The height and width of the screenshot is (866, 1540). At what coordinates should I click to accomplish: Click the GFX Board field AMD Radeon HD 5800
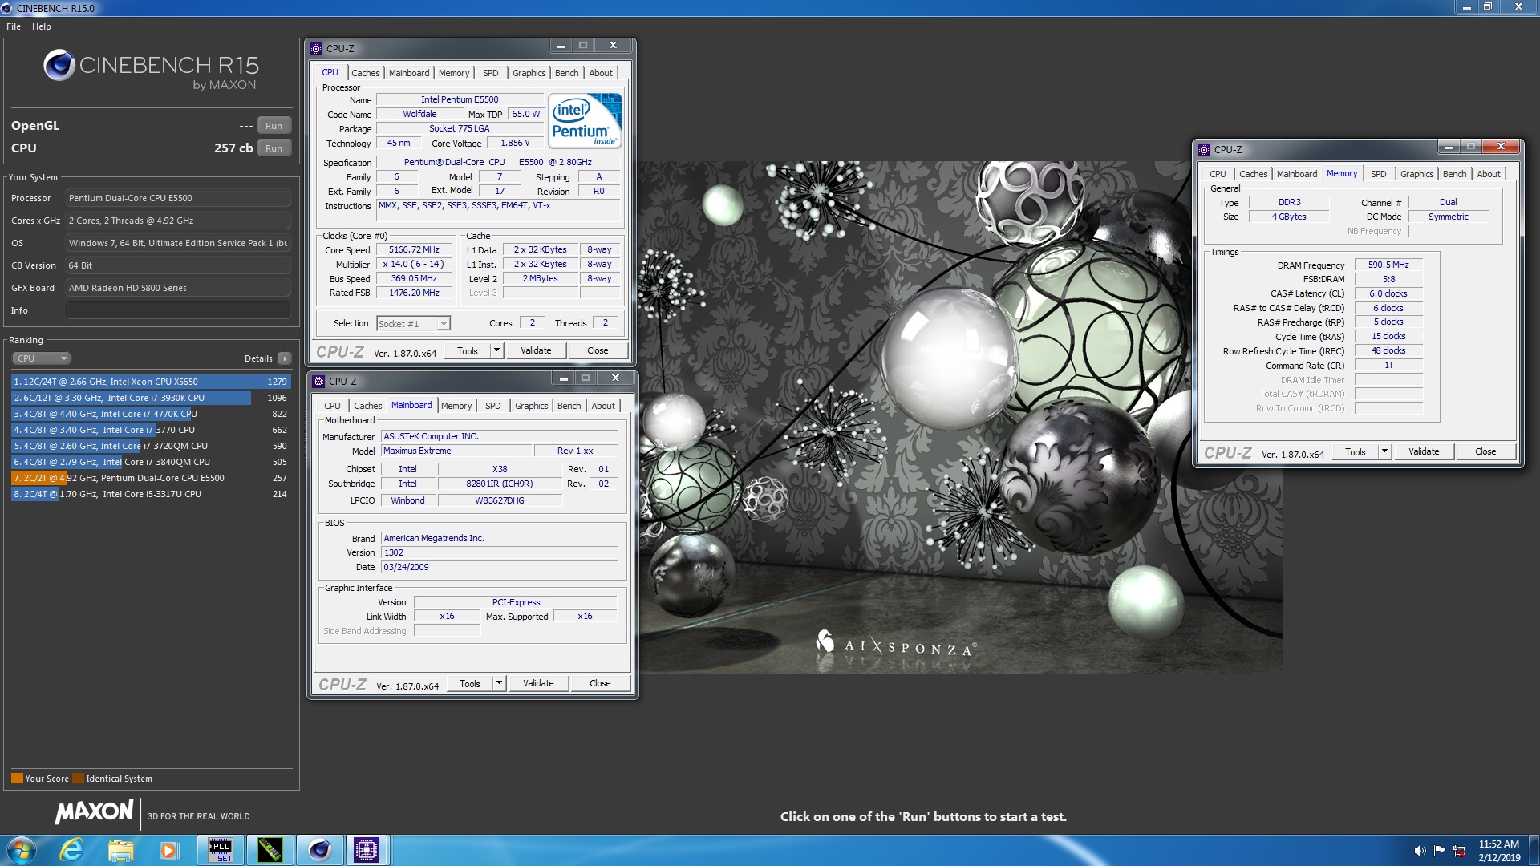178,288
